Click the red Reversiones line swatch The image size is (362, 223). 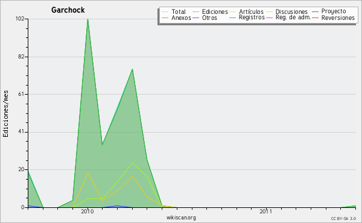(x=316, y=18)
